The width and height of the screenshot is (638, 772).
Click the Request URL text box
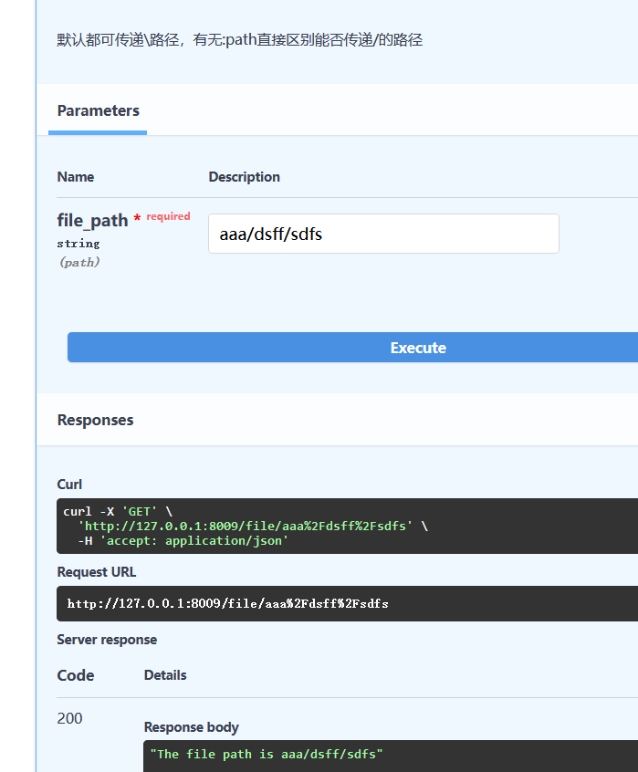pyautogui.click(x=347, y=603)
